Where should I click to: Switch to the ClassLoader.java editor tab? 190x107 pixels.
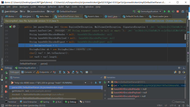click(x=160, y=16)
